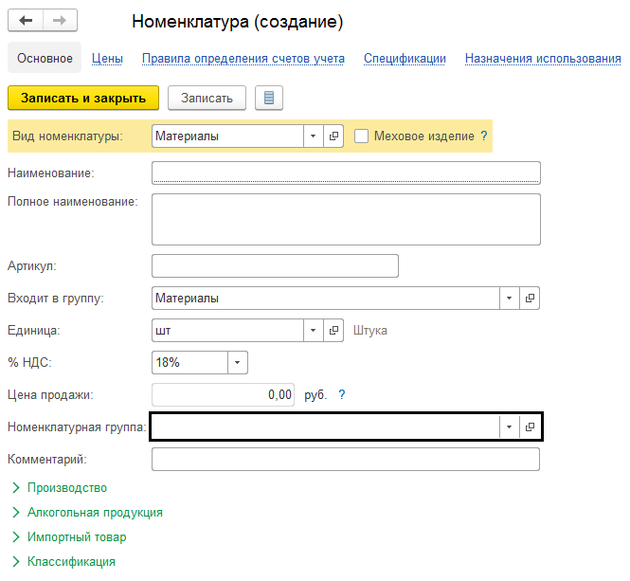Image resolution: width=630 pixels, height=581 pixels.
Task: Open the Единица dropdown list
Action: 314,331
